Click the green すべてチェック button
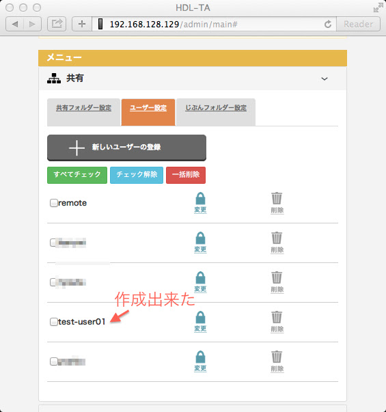Screen dimensions: 386x412 [77, 175]
